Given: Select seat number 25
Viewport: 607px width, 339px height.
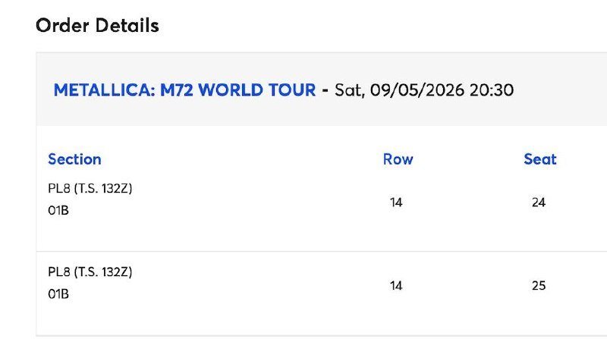Looking at the screenshot, I should 539,286.
